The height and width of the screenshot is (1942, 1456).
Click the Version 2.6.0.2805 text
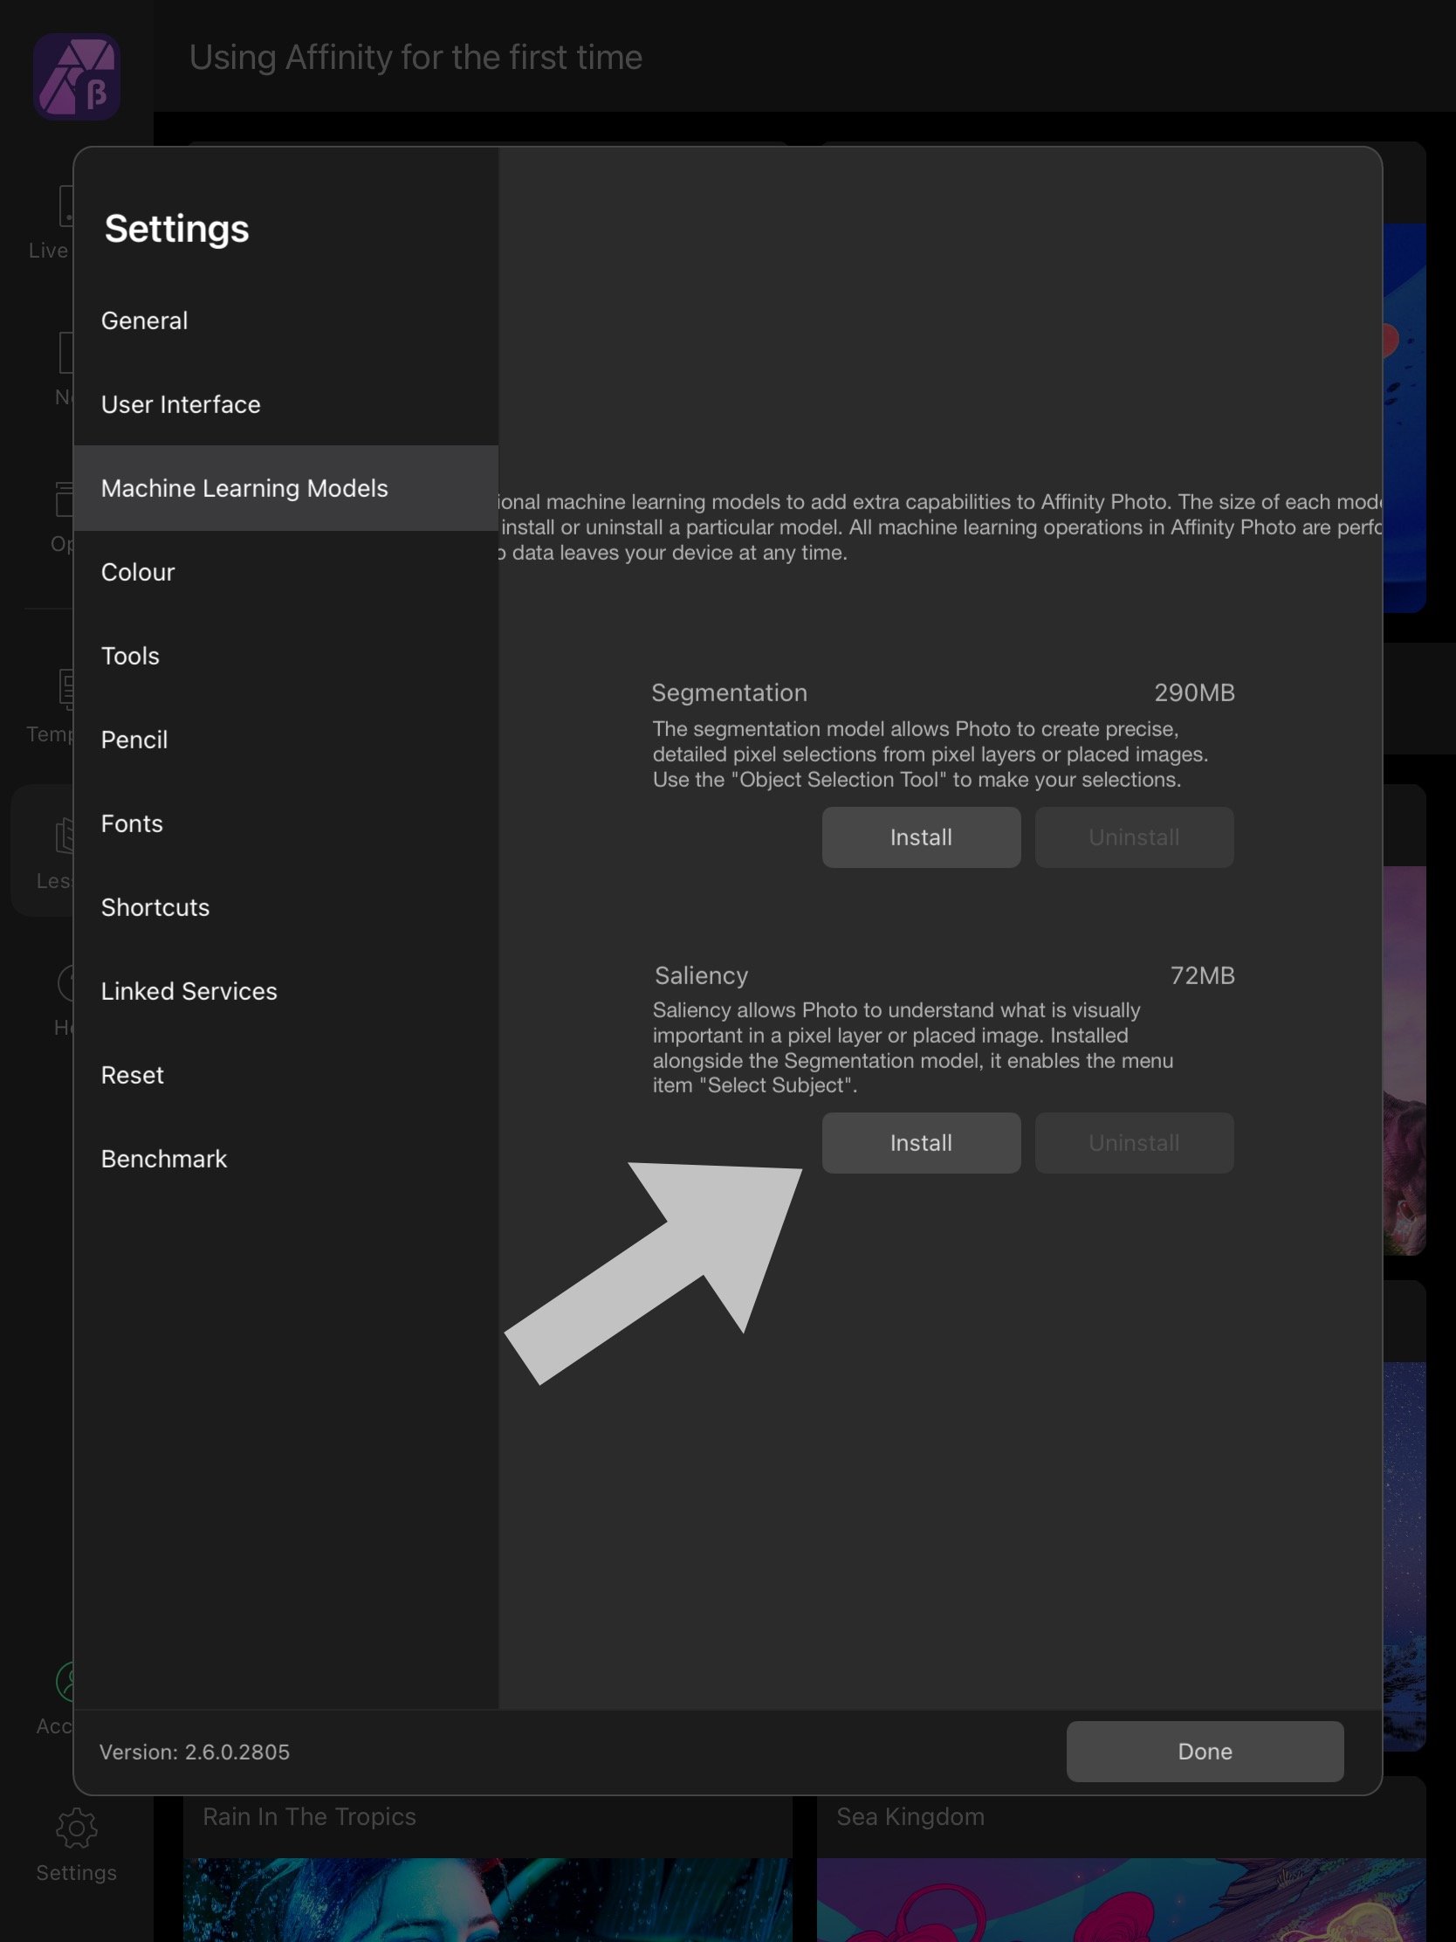(195, 1752)
